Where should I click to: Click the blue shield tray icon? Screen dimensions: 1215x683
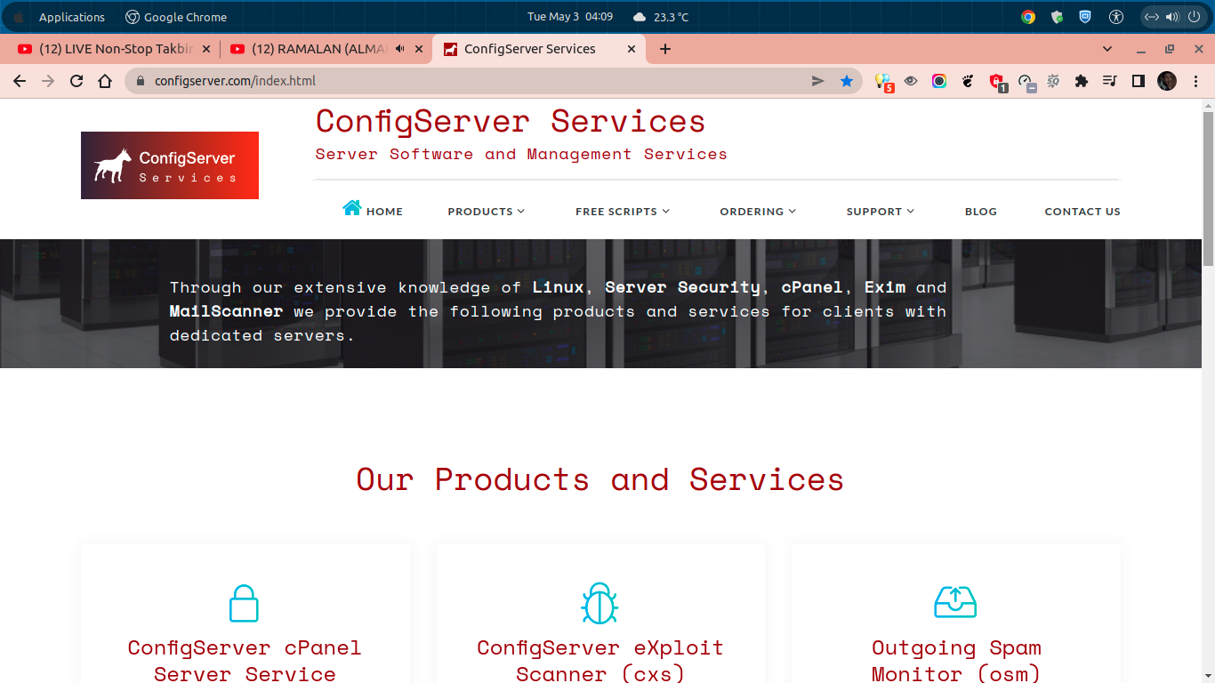1085,17
